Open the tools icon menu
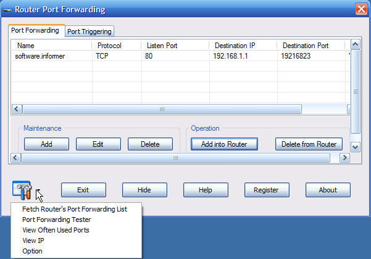 click(x=22, y=190)
